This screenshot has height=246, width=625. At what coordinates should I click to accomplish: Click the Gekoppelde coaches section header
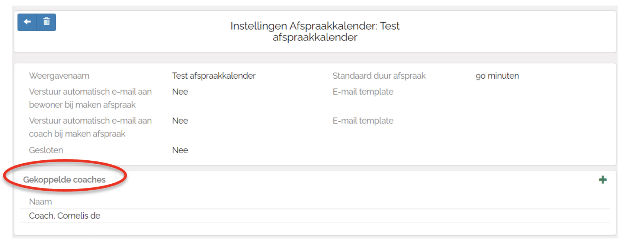(64, 180)
